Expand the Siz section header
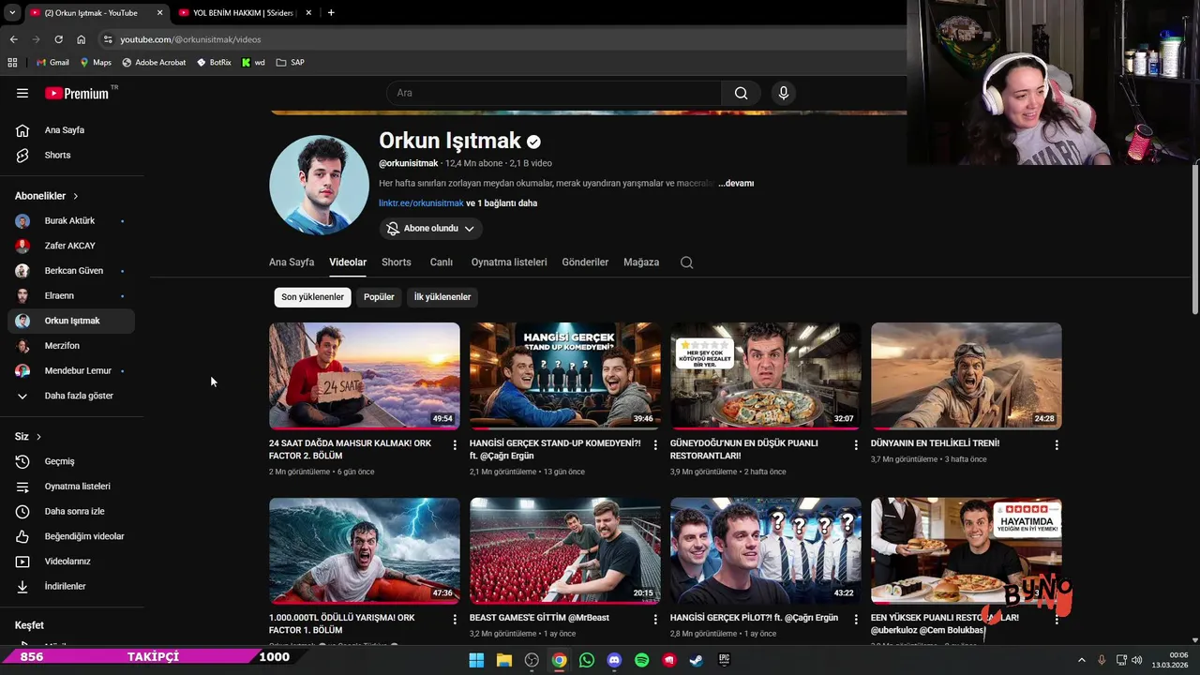The width and height of the screenshot is (1200, 675). [28, 437]
